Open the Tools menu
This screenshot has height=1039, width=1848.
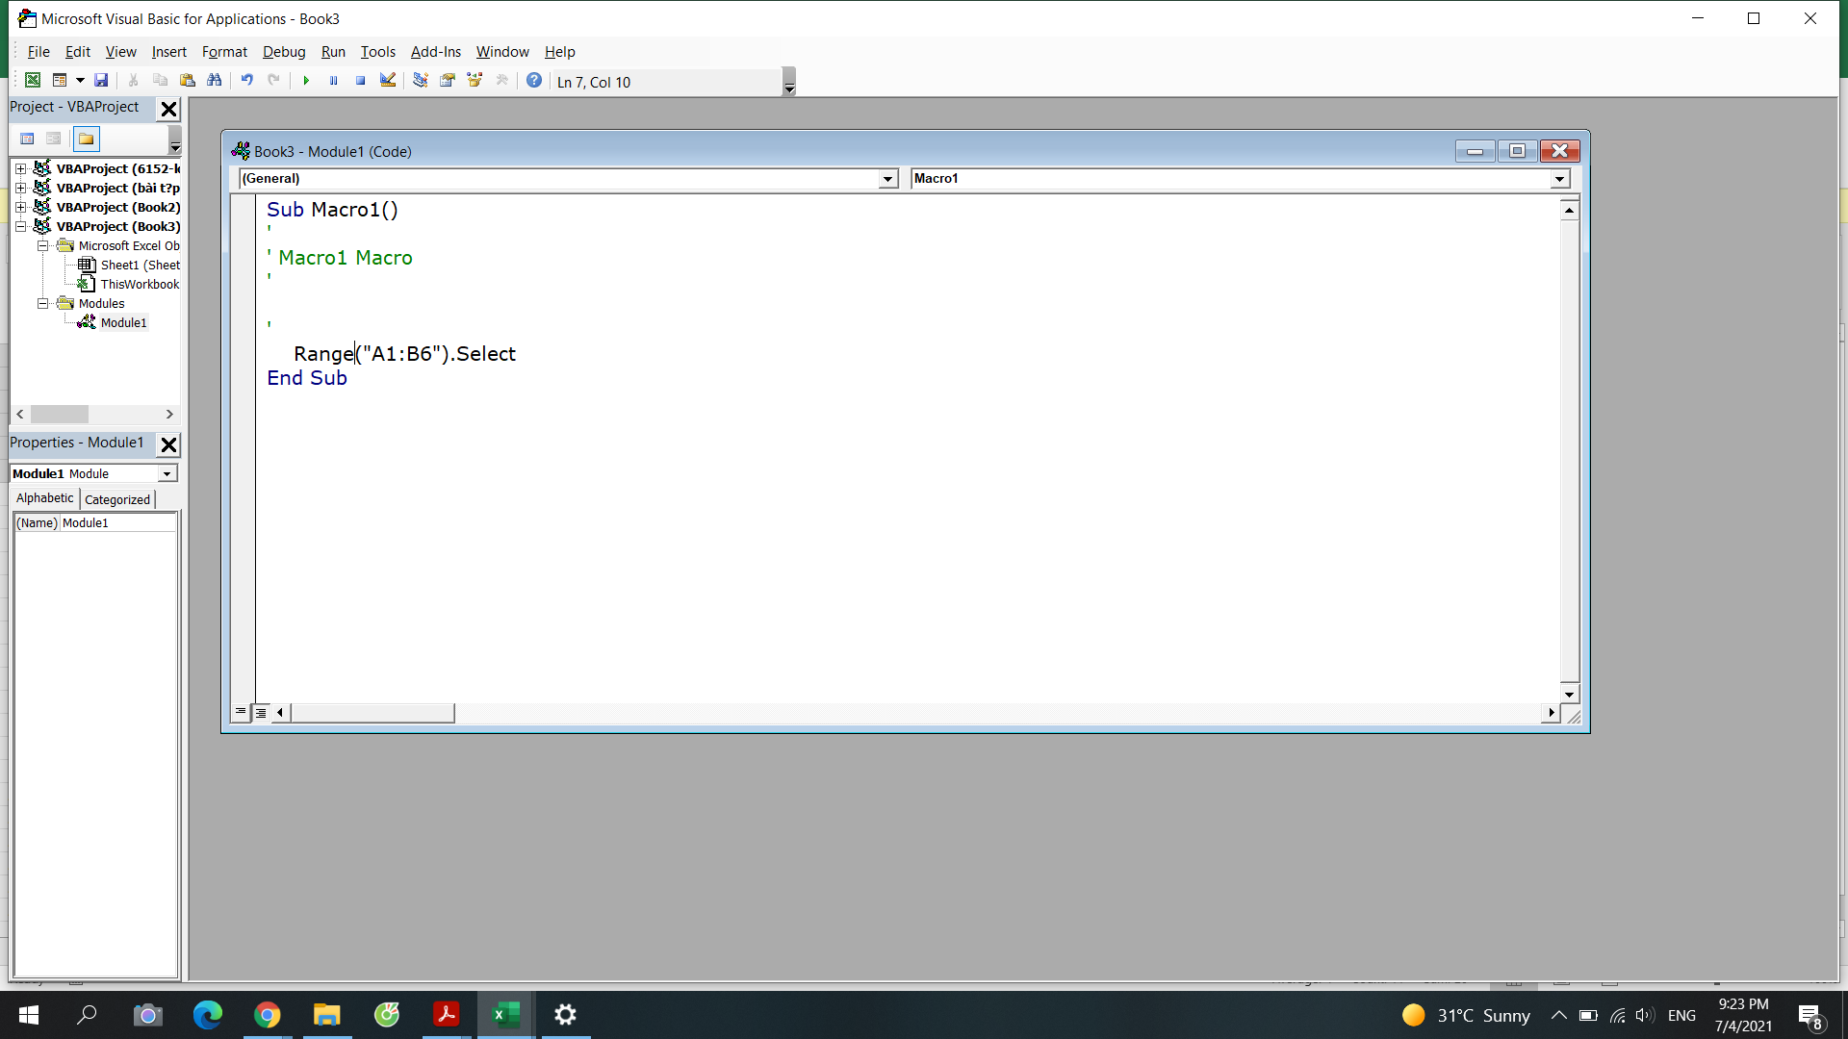click(x=378, y=52)
